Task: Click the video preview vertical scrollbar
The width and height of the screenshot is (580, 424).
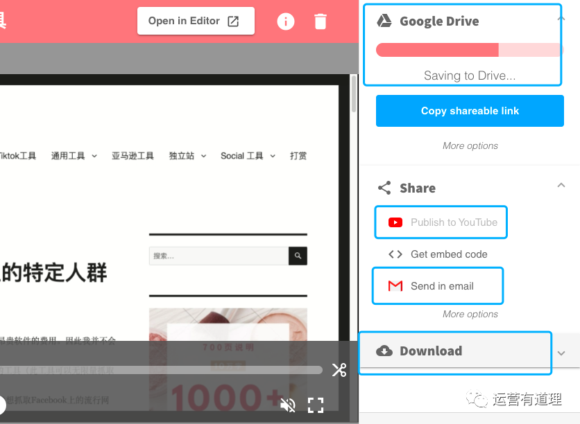Action: click(354, 94)
